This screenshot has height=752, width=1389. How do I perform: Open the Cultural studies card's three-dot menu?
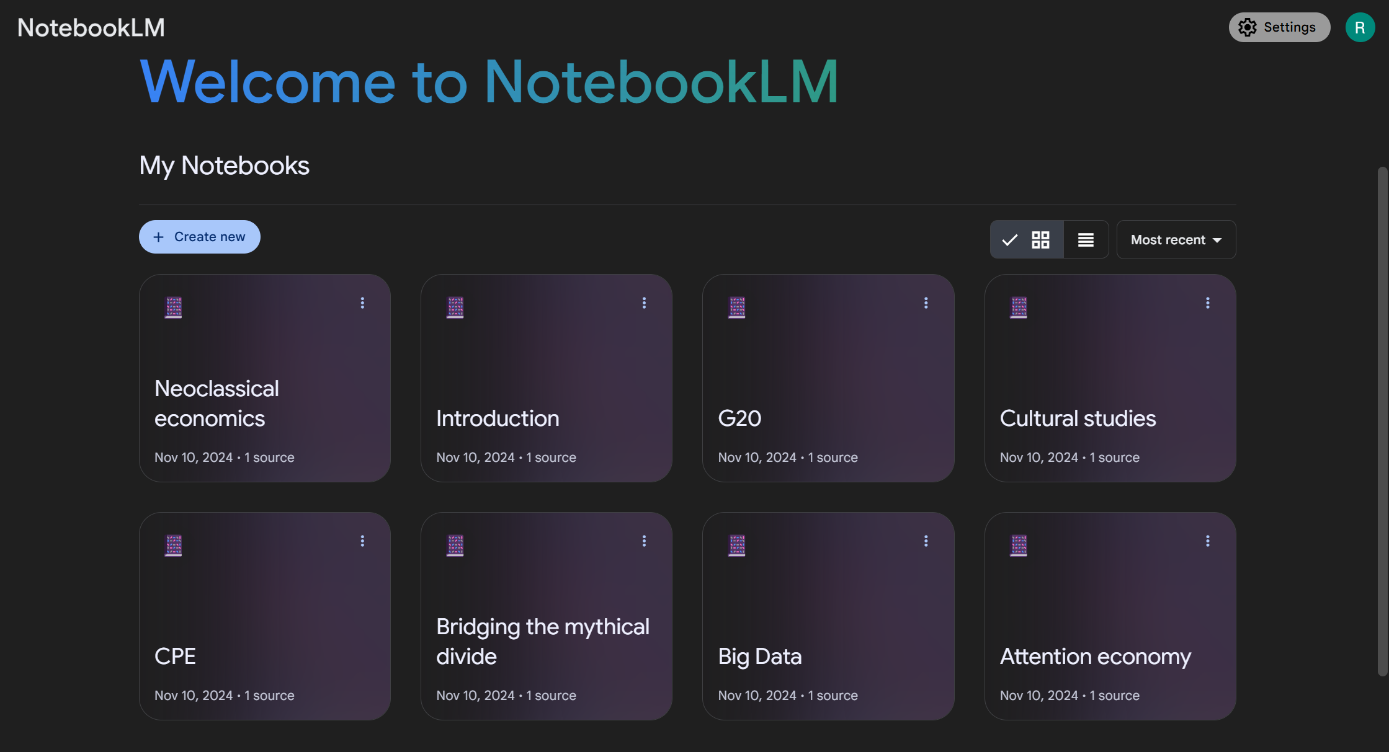(x=1207, y=303)
